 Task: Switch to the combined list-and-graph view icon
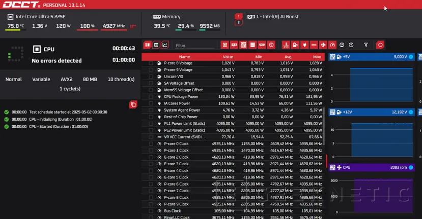pos(147,45)
